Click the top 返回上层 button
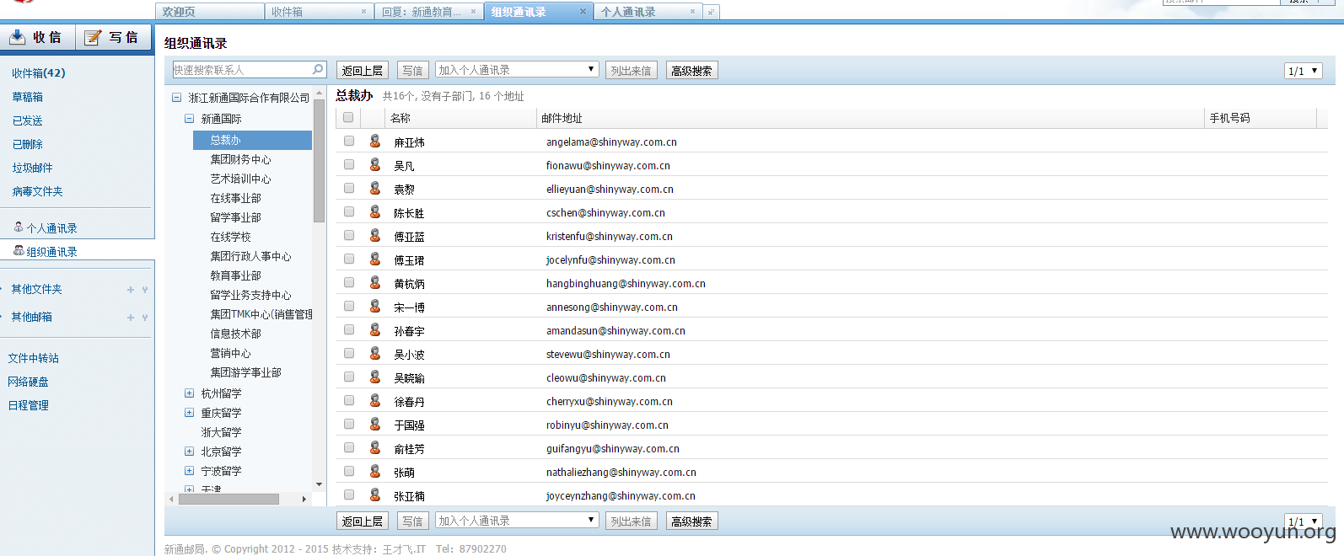Screen dimensions: 1344x556 point(363,71)
